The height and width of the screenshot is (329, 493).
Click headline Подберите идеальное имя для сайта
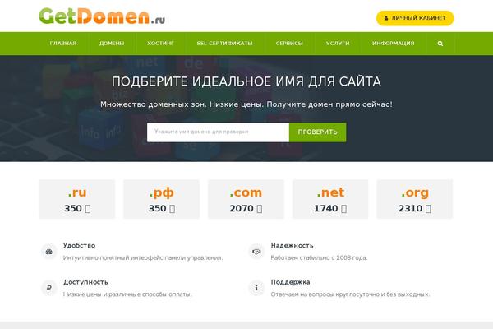pyautogui.click(x=246, y=81)
